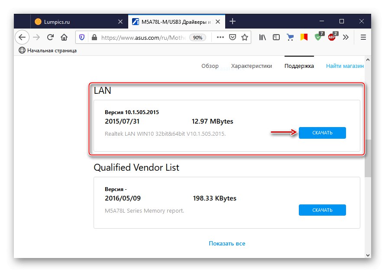Open the Начальная страница bookmark
Image resolution: width=385 pixels, height=274 pixels.
click(x=48, y=51)
